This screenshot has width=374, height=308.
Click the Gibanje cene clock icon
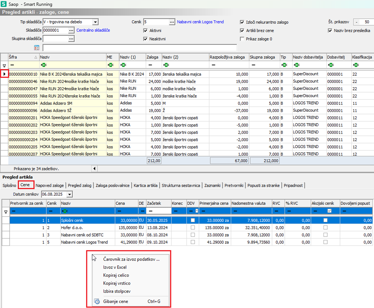tap(97, 301)
